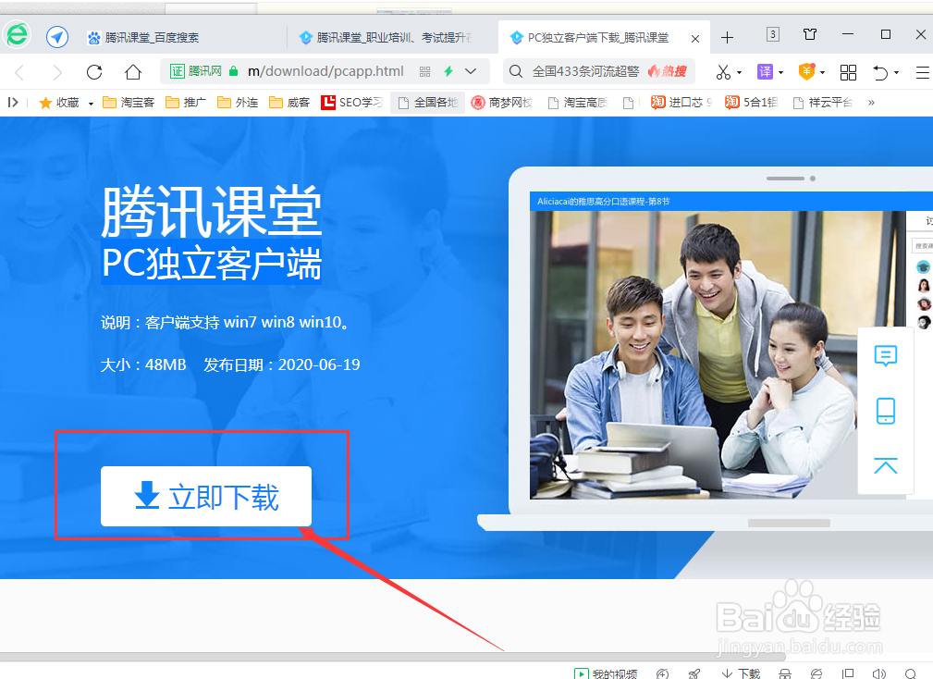Toggle the bookmarks sidebar arrow
933x679 pixels.
click(13, 103)
